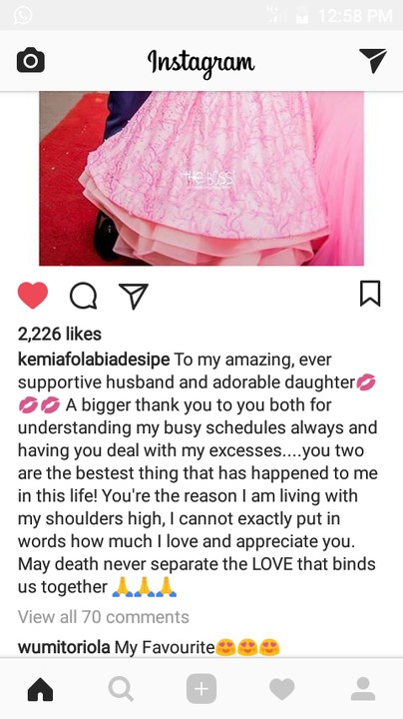The height and width of the screenshot is (719, 403).
Task: Save post with the bookmark icon
Action: 370,294
